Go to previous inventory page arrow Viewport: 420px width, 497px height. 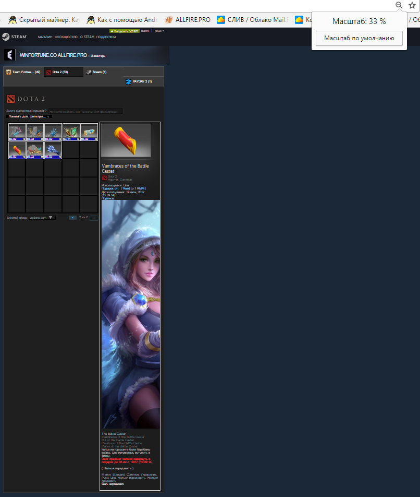(73, 218)
